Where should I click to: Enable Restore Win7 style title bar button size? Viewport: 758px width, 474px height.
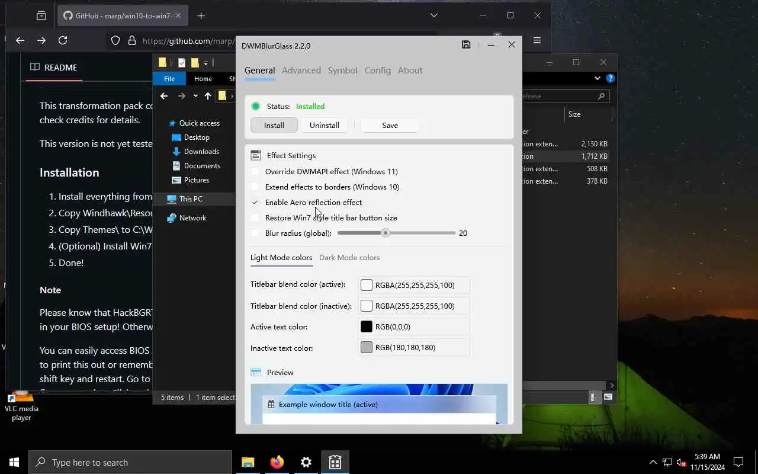click(x=255, y=217)
